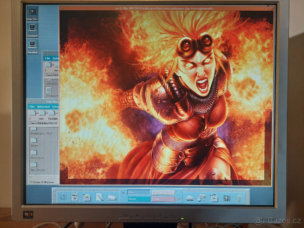Lock the screen with the padlock icon
This screenshot has width=304, height=228.
pos(123,192)
